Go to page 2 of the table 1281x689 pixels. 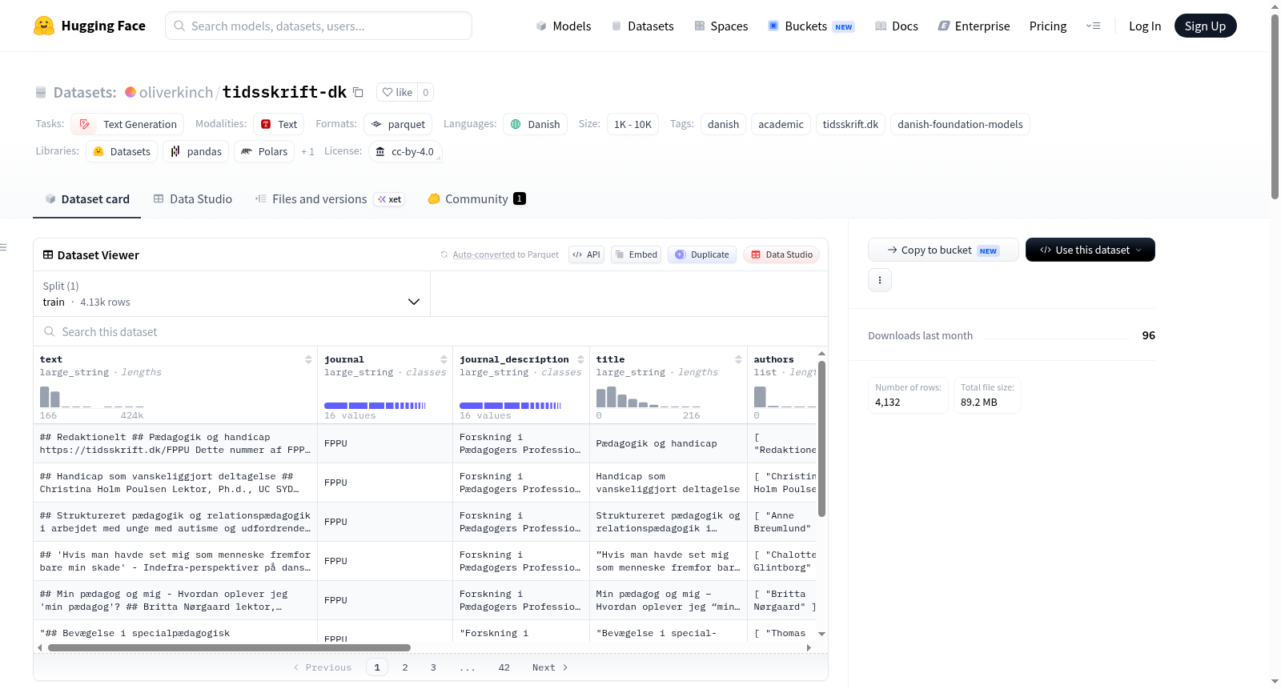[405, 667]
